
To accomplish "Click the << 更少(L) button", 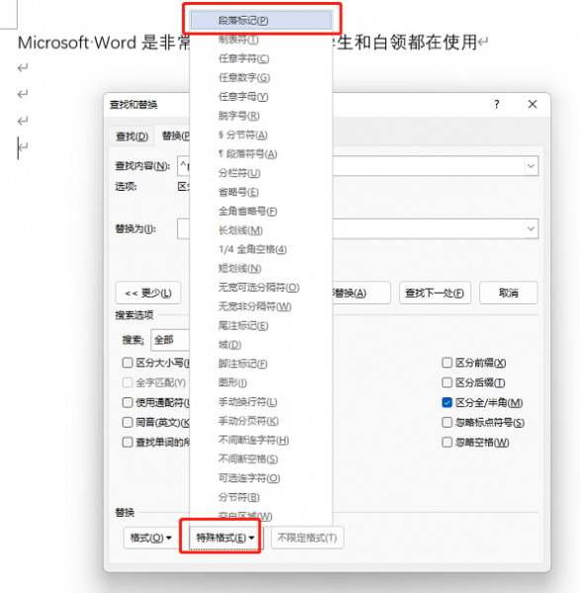I will coord(148,293).
